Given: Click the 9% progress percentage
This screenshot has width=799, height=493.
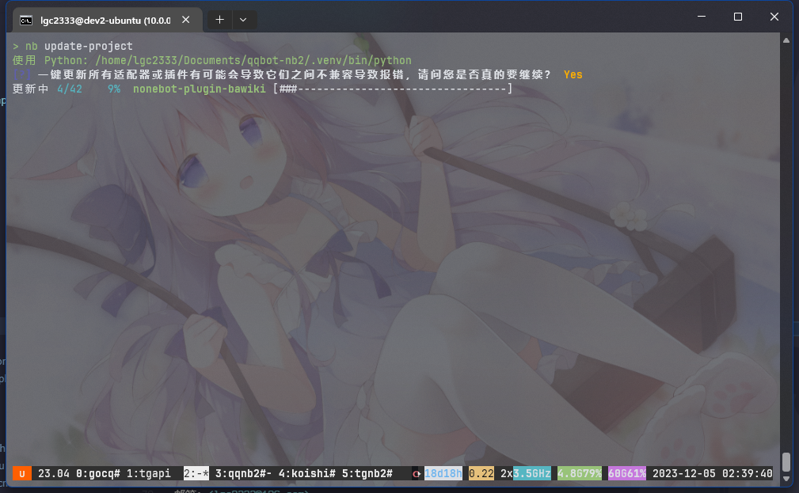Looking at the screenshot, I should point(114,89).
